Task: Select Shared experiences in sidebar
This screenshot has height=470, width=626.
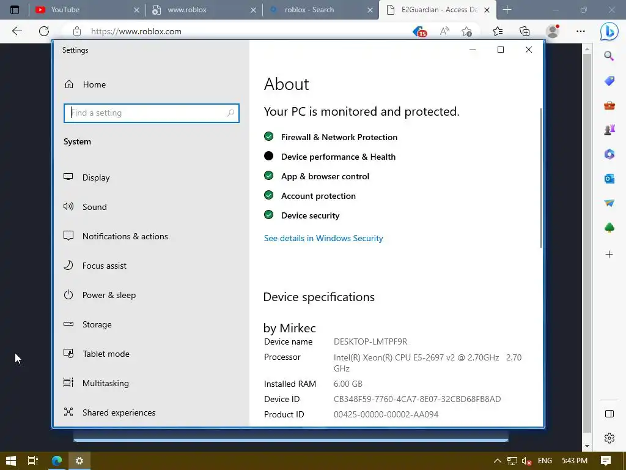Action: coord(109,412)
